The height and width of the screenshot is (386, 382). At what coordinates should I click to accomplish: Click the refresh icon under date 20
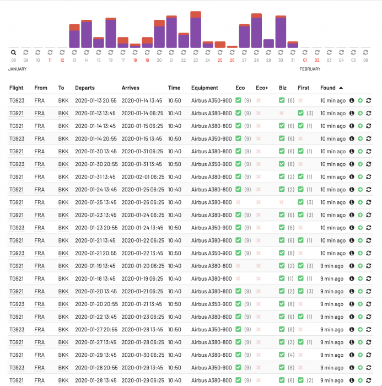point(159,52)
